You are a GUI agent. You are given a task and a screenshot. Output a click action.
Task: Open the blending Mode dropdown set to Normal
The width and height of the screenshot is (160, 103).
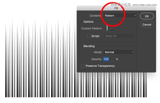pos(119,52)
